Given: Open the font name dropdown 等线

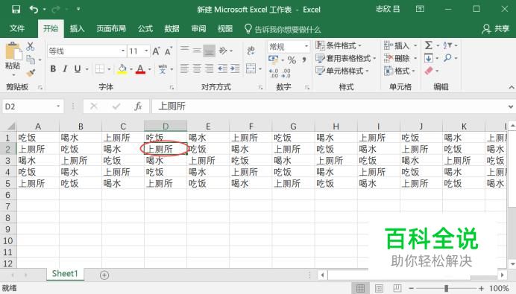Looking at the screenshot, I should pos(122,51).
